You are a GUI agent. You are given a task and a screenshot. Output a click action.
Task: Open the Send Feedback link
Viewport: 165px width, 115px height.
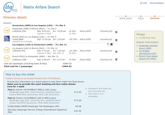[157, 3]
